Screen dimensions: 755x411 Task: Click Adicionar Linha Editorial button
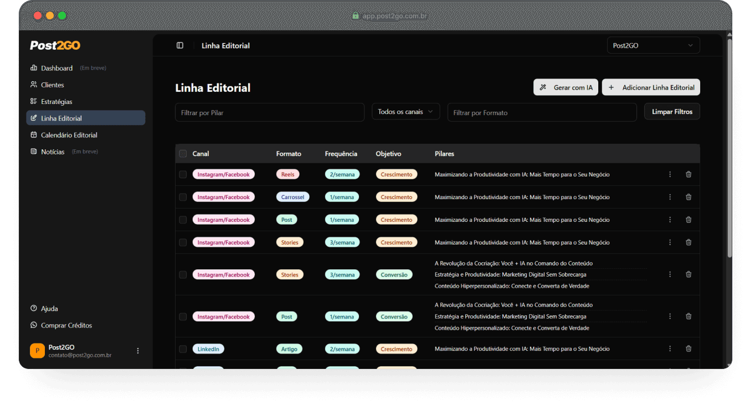click(651, 87)
